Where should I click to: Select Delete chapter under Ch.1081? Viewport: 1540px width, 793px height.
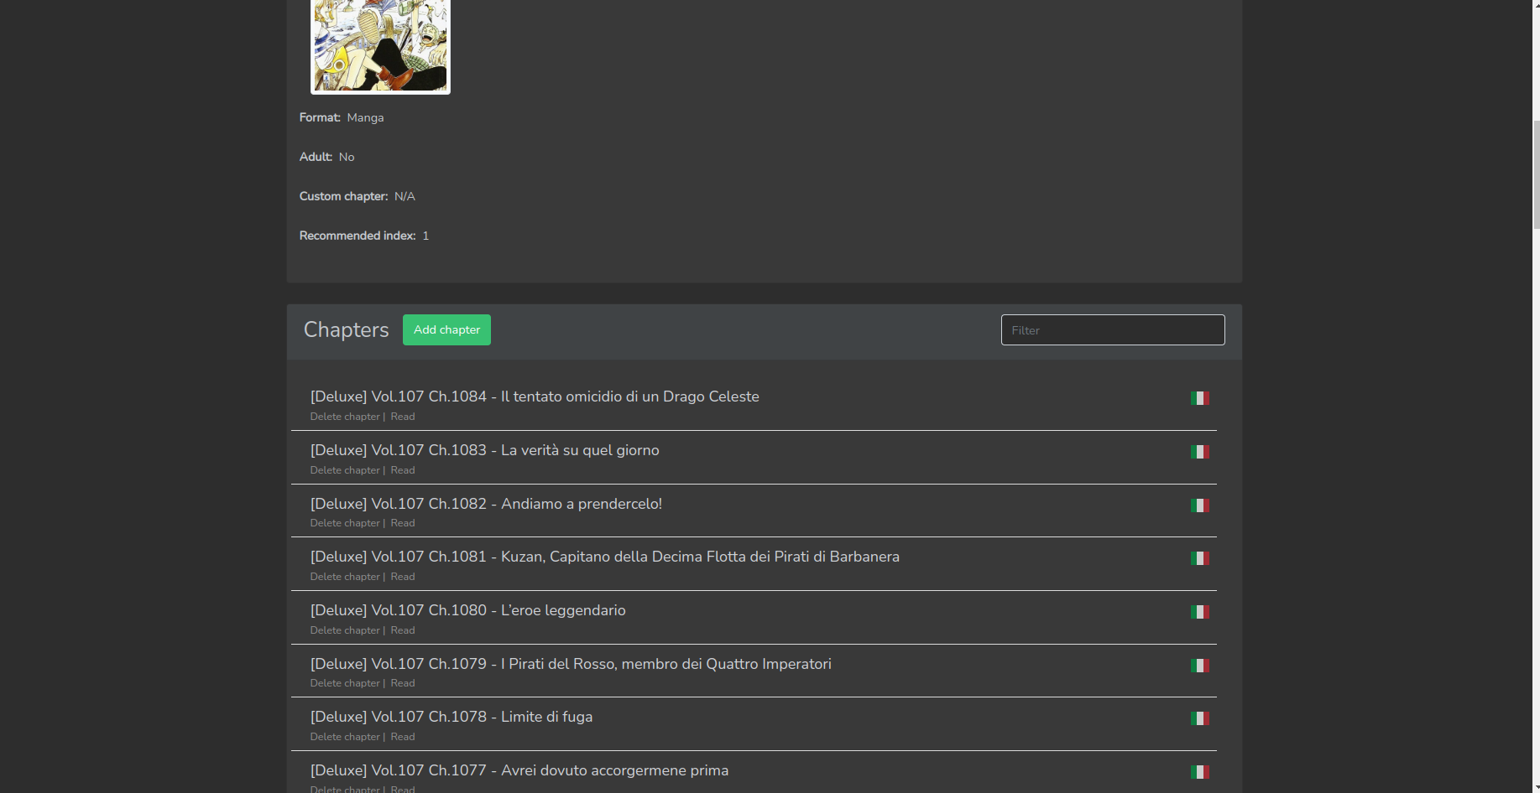coord(345,576)
